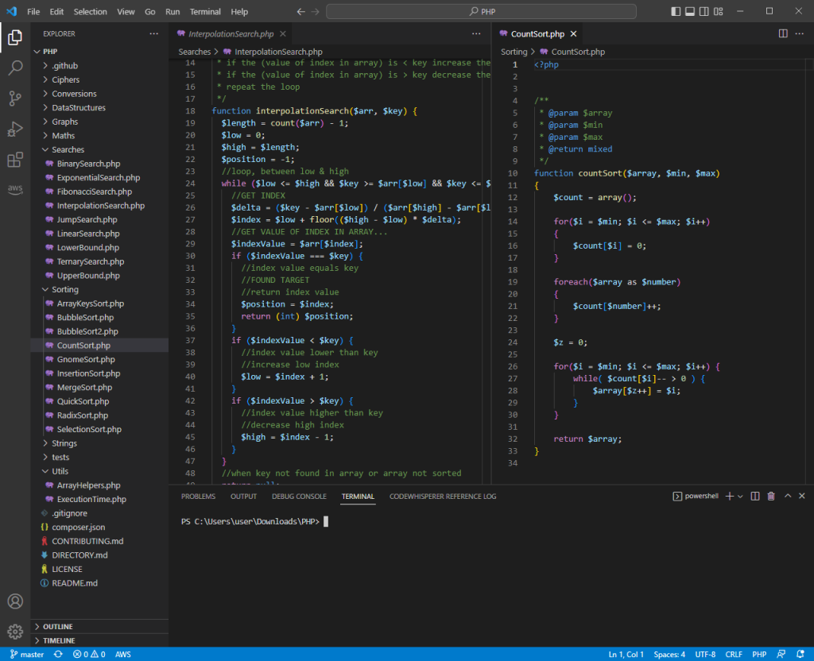
Task: Switch to the OUTPUT panel tab
Action: point(243,497)
